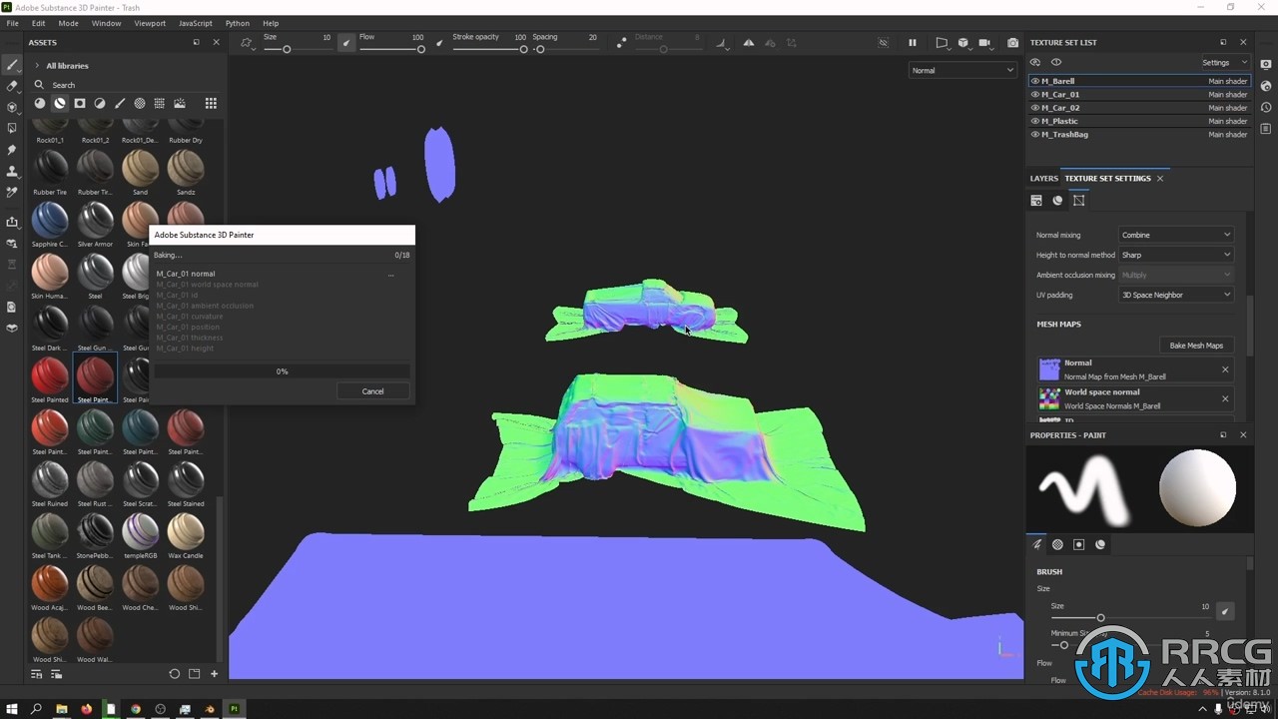Open the Export textures icon in left toolbar

pyautogui.click(x=12, y=222)
